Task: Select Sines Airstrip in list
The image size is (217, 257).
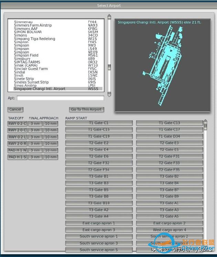Action: point(58,86)
